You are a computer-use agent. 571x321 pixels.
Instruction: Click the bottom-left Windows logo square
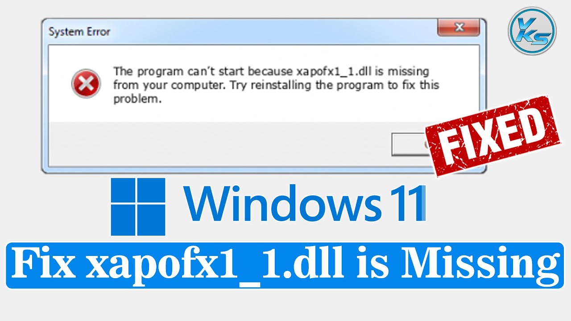pyautogui.click(x=124, y=221)
